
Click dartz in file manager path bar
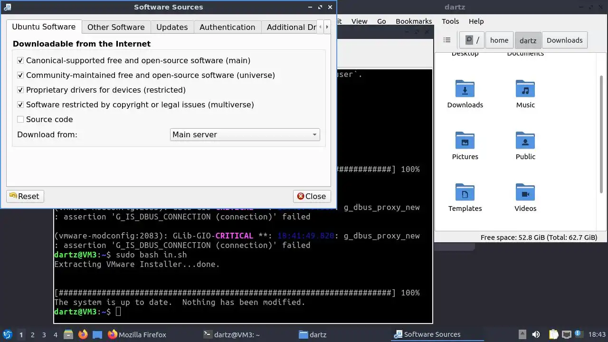[528, 40]
